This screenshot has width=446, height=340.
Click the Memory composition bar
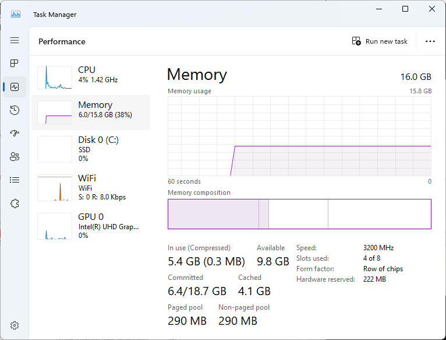coord(299,214)
